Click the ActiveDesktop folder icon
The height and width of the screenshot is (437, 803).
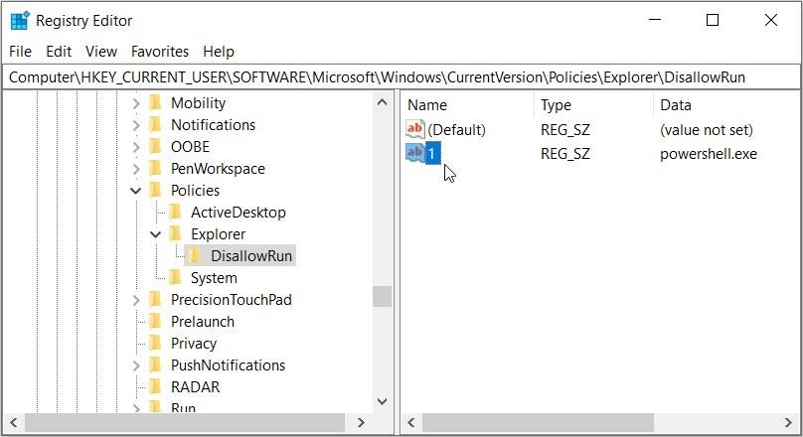[x=175, y=213]
